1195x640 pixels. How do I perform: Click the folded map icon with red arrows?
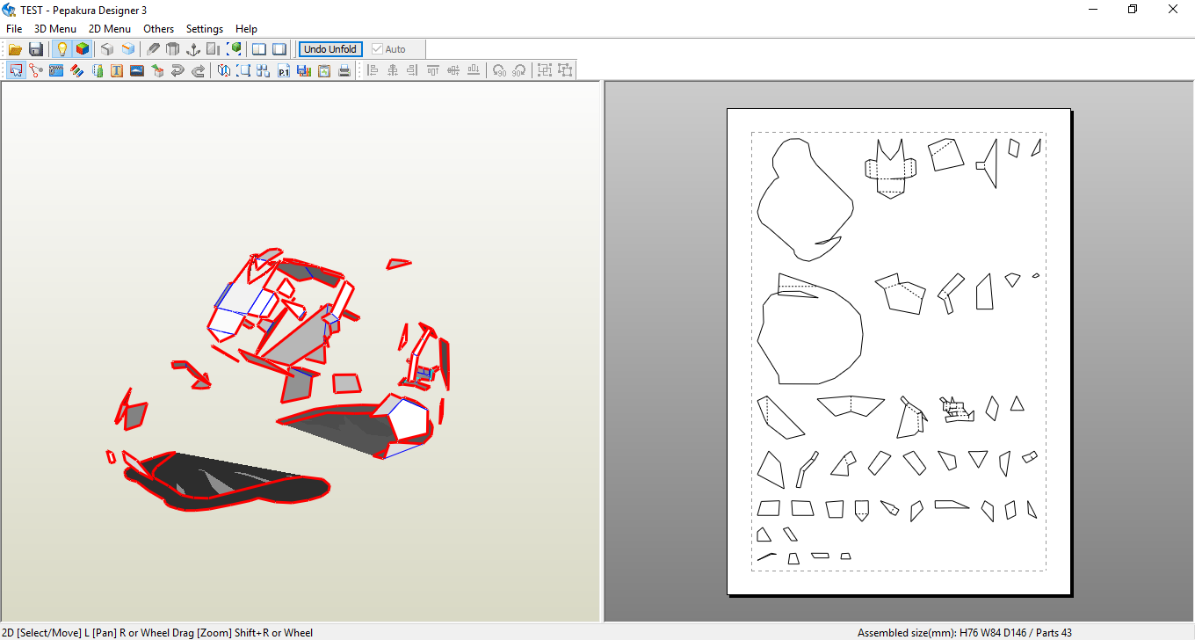(x=223, y=70)
